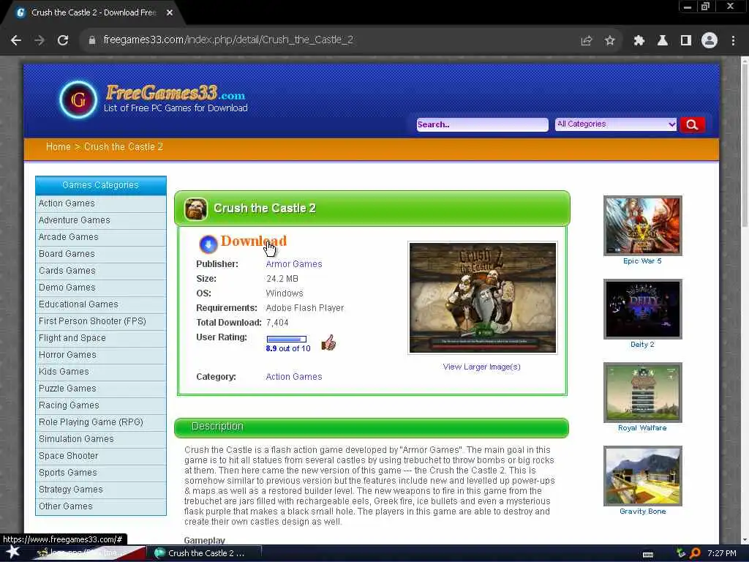Click View Larger Image(s) link
This screenshot has height=562, width=749.
481,367
